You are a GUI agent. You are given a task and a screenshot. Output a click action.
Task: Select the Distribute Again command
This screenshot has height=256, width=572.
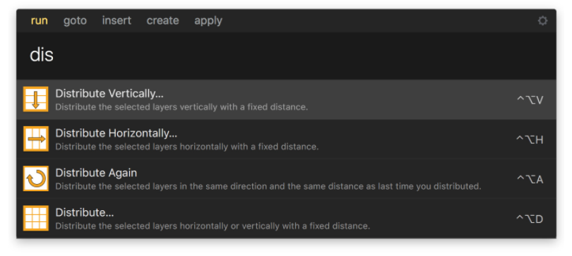coord(287,179)
